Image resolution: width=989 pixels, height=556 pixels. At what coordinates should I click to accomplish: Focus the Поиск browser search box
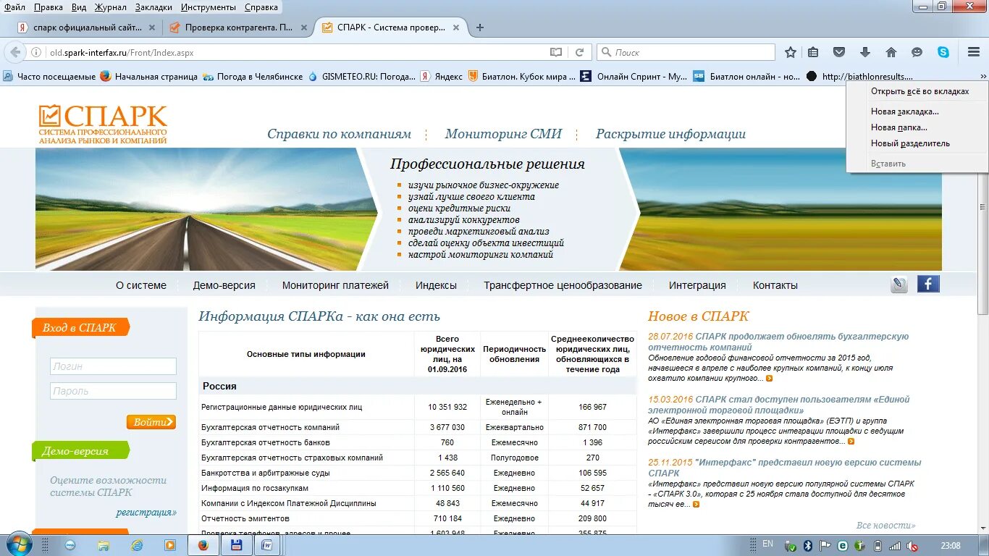pyautogui.click(x=686, y=52)
